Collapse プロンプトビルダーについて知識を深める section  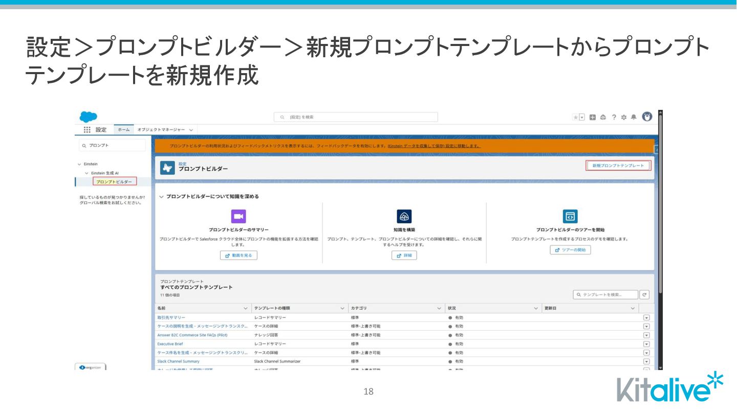(x=162, y=196)
